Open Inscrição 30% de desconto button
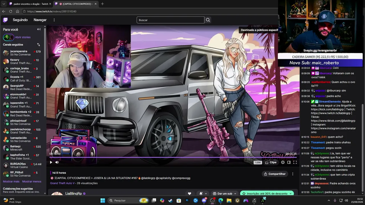Viewport: 365px width, 205px height. (x=267, y=194)
